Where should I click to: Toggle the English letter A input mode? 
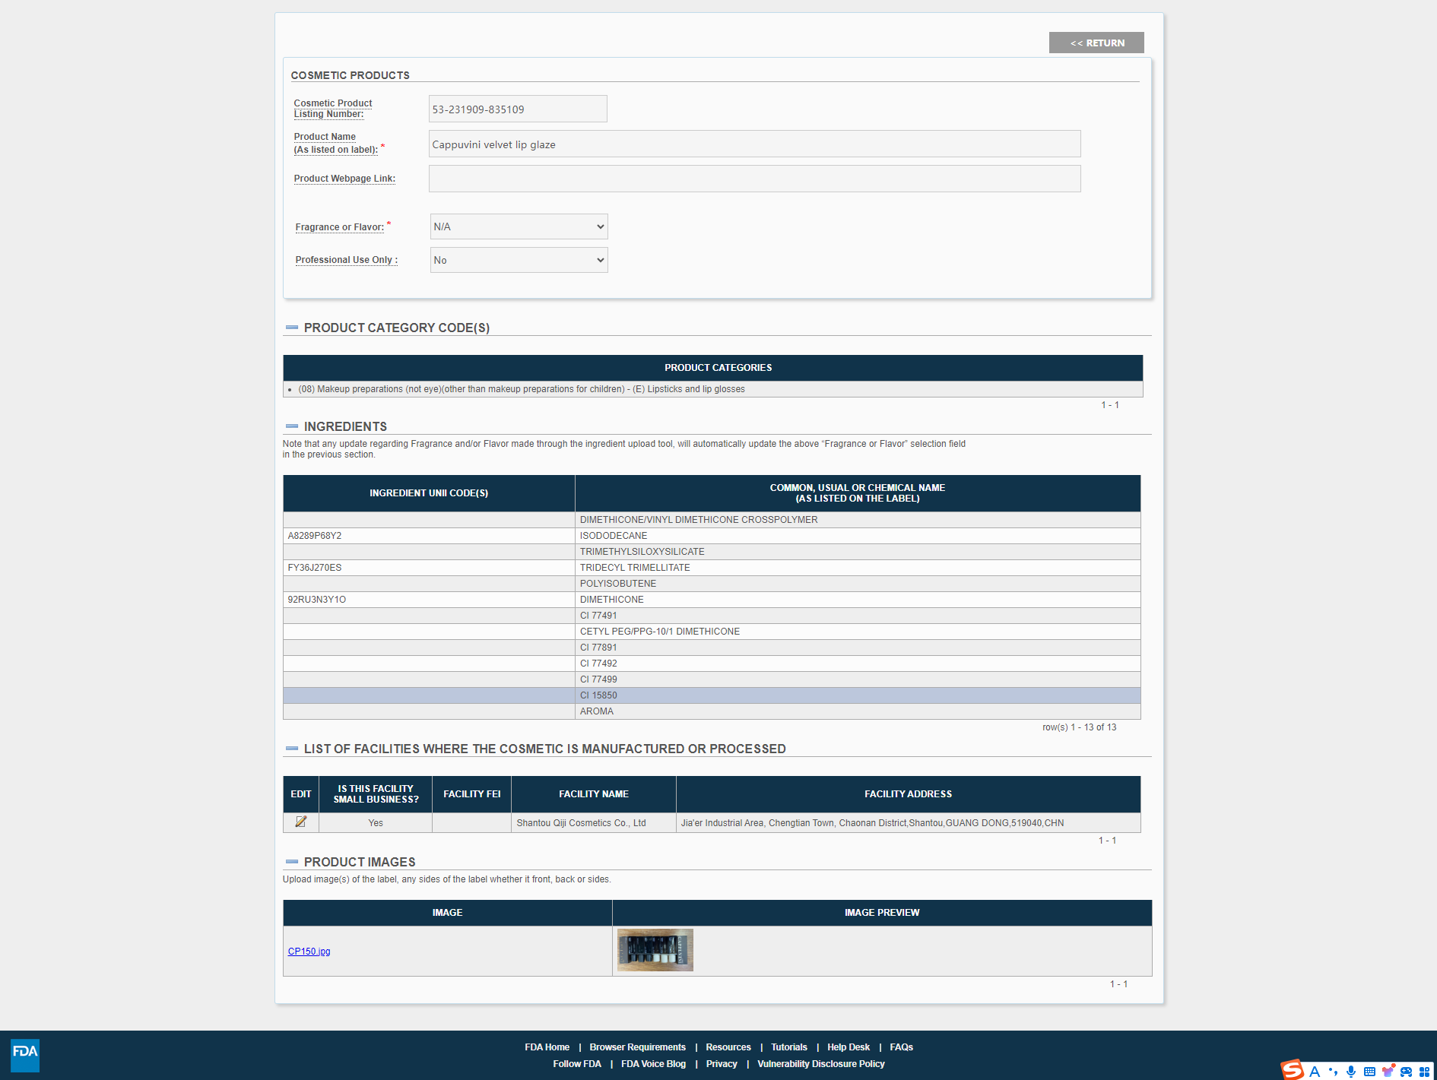click(1315, 1072)
